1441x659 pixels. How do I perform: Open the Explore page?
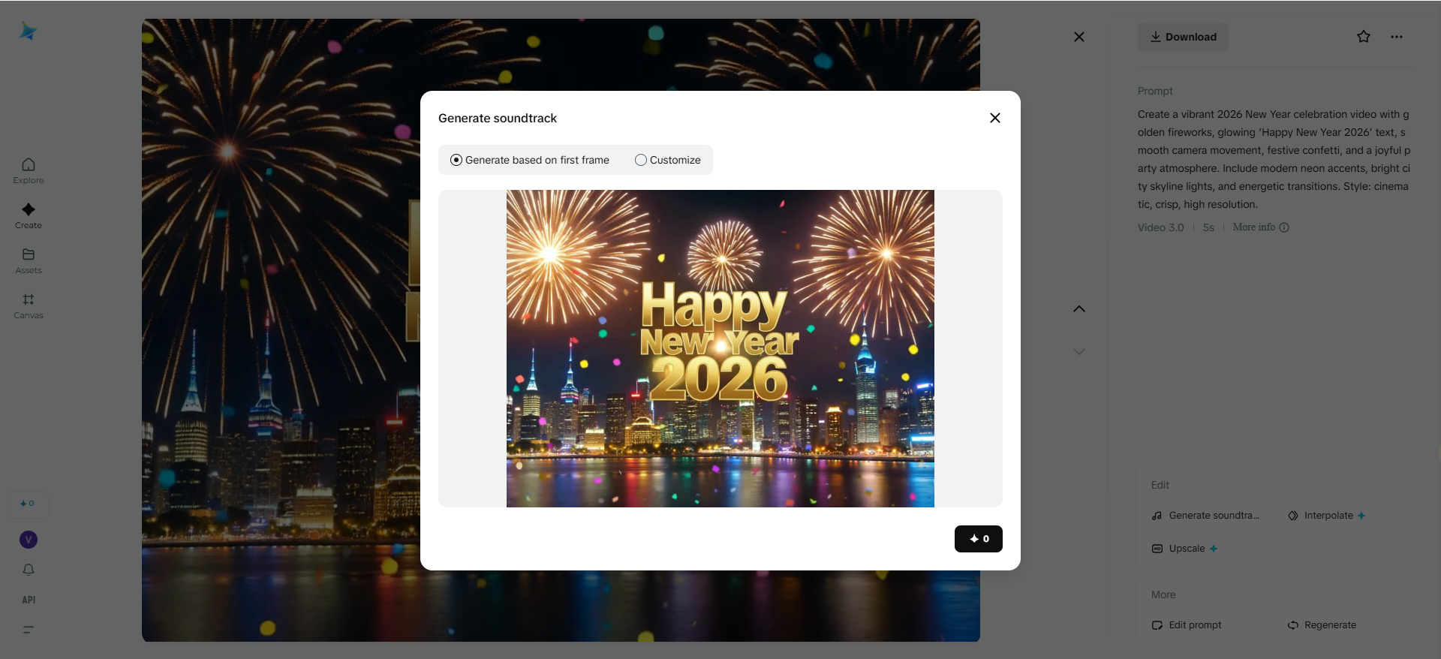(29, 170)
